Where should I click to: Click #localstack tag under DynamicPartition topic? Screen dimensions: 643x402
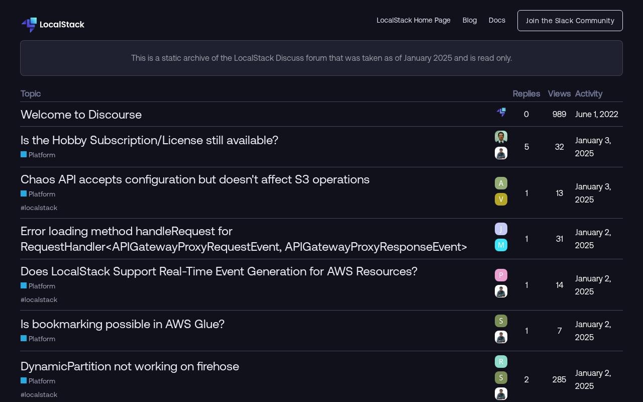pos(39,394)
